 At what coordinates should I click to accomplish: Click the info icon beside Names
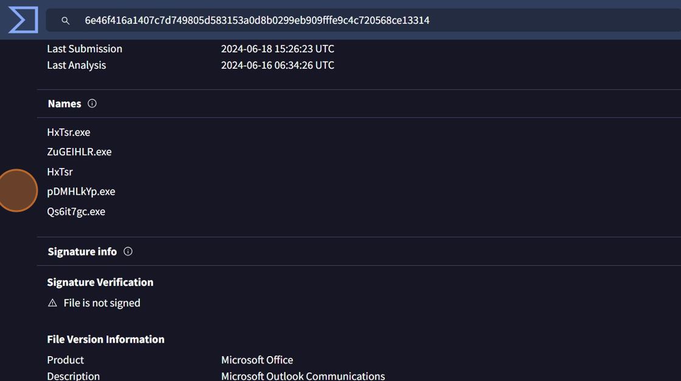92,103
